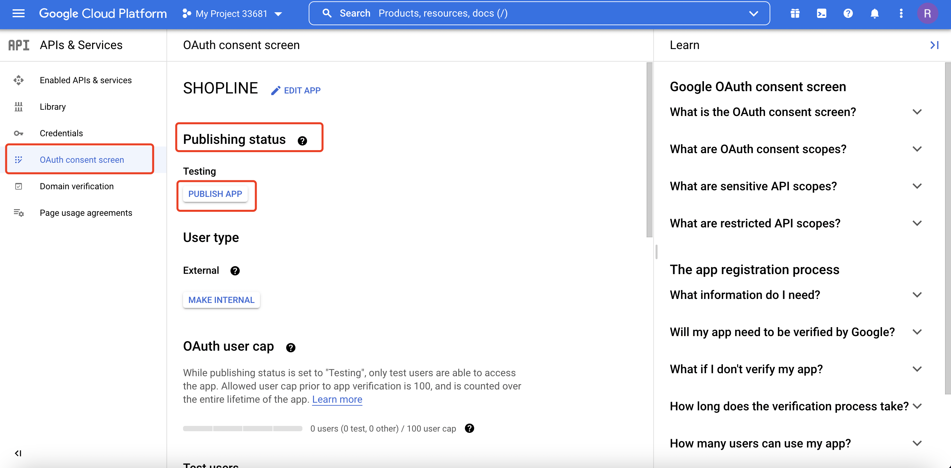This screenshot has width=951, height=468.
Task: Open the hamburger navigation menu
Action: coord(19,14)
